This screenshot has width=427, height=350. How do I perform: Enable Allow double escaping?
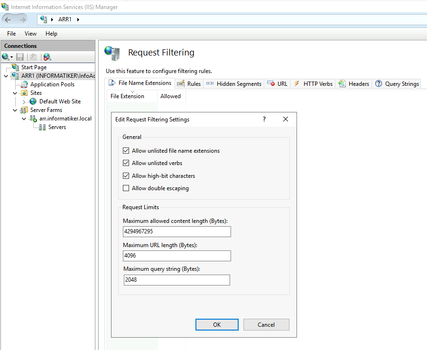click(x=126, y=188)
